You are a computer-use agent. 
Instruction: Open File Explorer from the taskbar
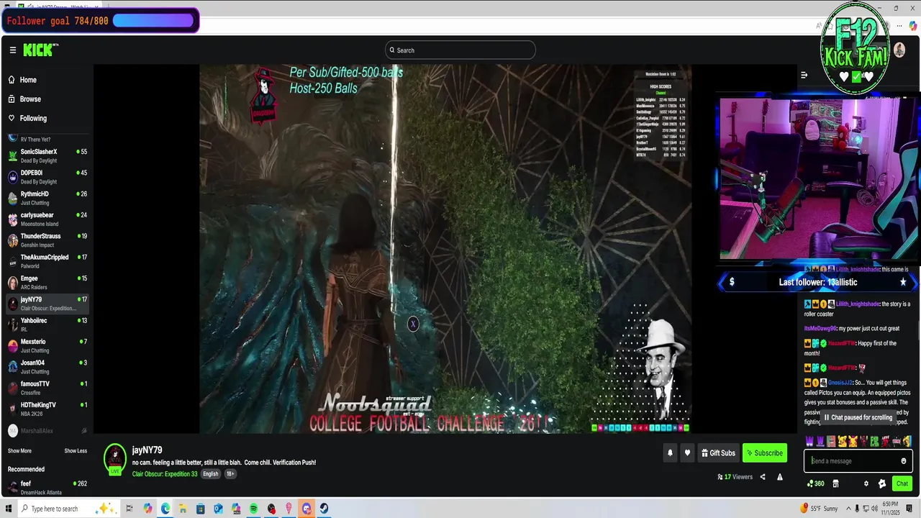[x=183, y=509]
